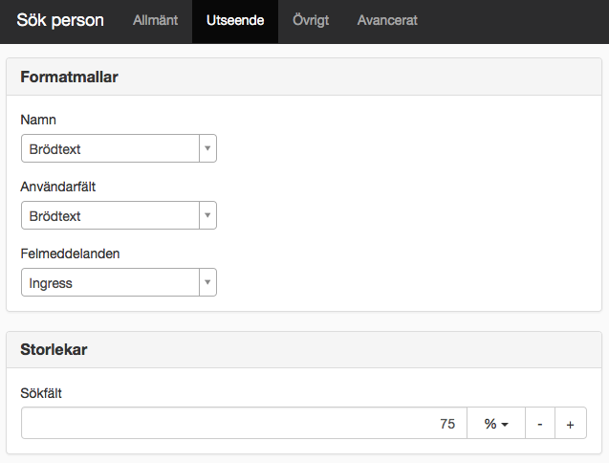Click the Formatmallar panel heading

(x=69, y=77)
